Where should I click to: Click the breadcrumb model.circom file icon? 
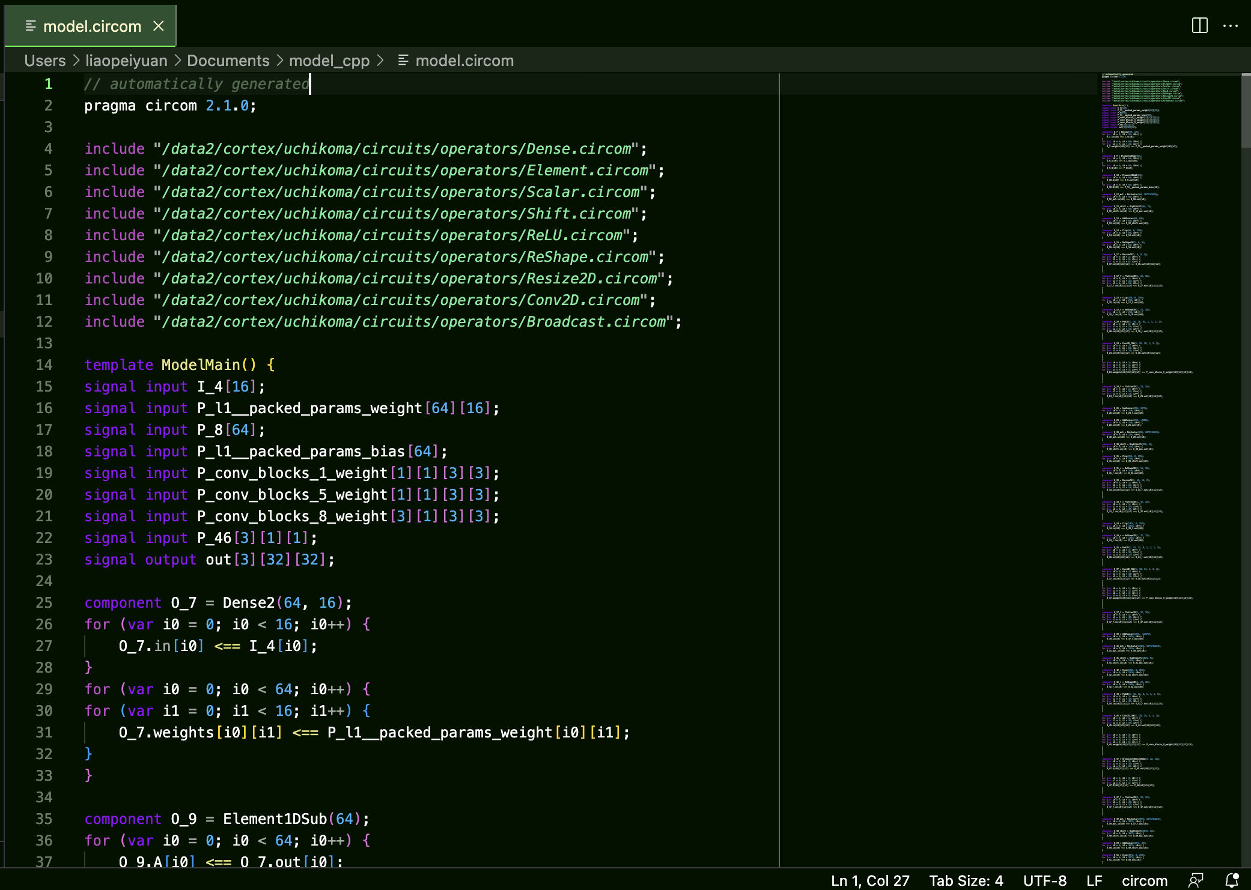click(x=403, y=60)
